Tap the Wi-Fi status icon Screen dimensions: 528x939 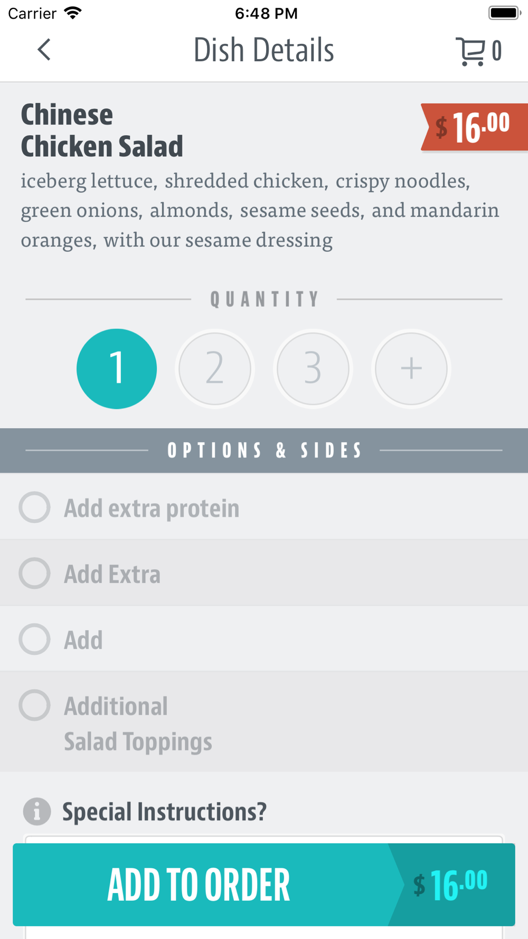coord(73,13)
